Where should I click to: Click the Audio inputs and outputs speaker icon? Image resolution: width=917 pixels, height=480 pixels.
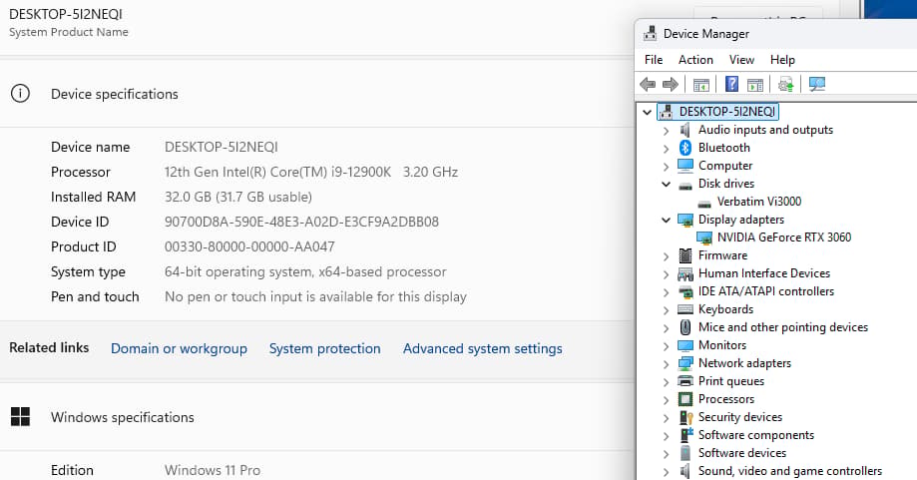(686, 130)
